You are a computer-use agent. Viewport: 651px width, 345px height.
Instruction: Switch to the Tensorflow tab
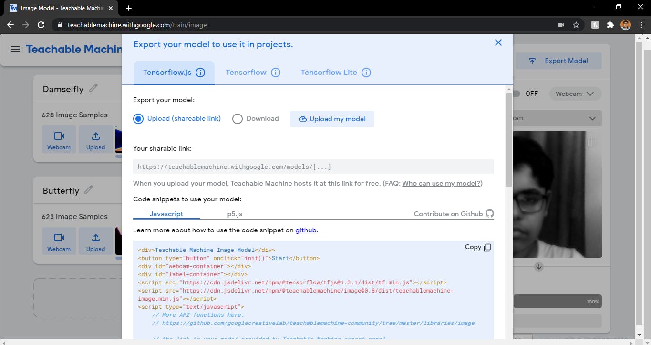pyautogui.click(x=253, y=73)
